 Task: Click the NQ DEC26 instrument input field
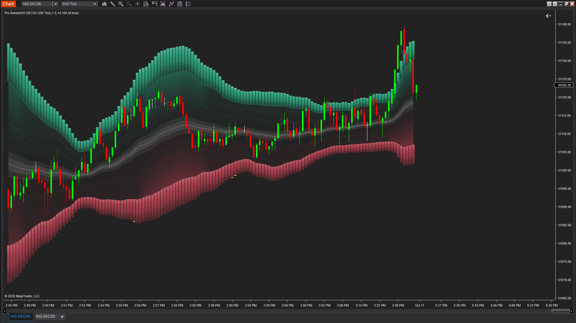(x=37, y=4)
